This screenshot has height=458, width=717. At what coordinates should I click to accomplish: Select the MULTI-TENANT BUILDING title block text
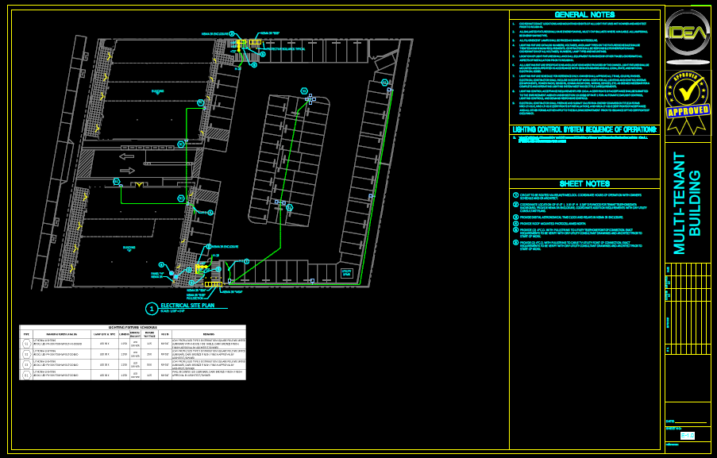687,202
